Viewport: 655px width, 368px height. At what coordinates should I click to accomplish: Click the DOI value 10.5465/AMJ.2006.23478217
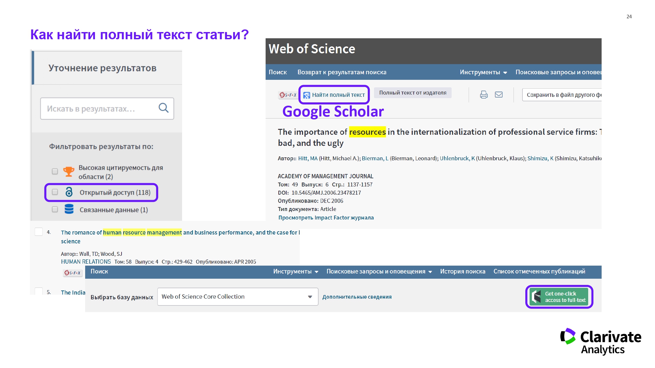pos(326,193)
